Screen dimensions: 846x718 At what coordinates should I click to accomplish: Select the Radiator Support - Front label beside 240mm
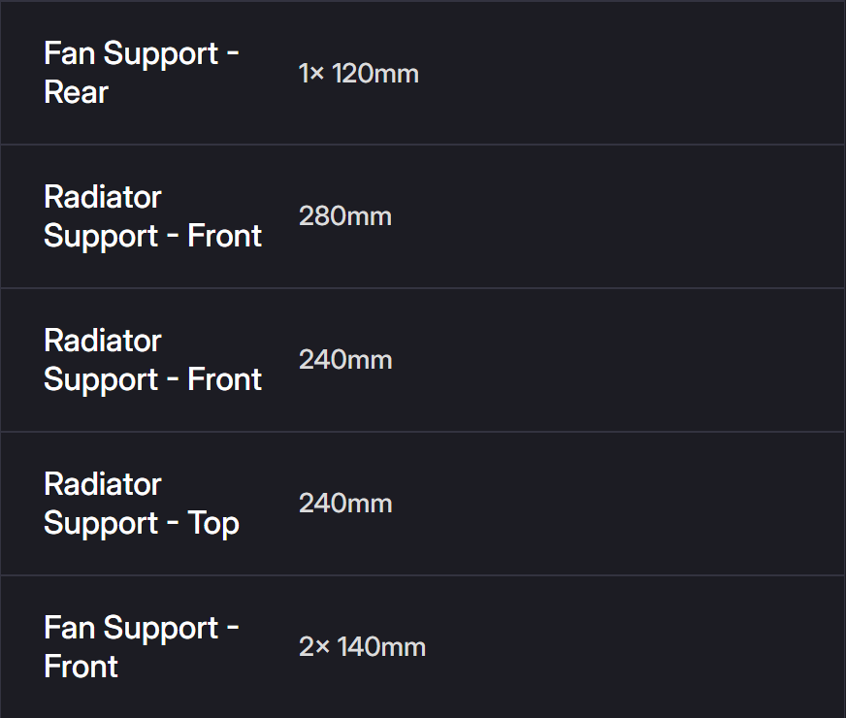152,360
